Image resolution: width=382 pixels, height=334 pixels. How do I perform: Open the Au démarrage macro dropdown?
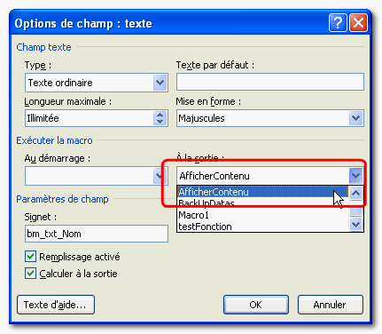(x=160, y=176)
